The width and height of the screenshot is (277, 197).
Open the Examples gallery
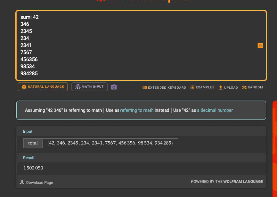coord(202,87)
